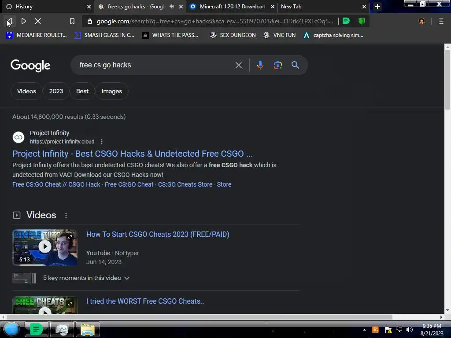This screenshot has height=338, width=451.
Task: Open the Action Center flag tray icon
Action: pyautogui.click(x=388, y=330)
